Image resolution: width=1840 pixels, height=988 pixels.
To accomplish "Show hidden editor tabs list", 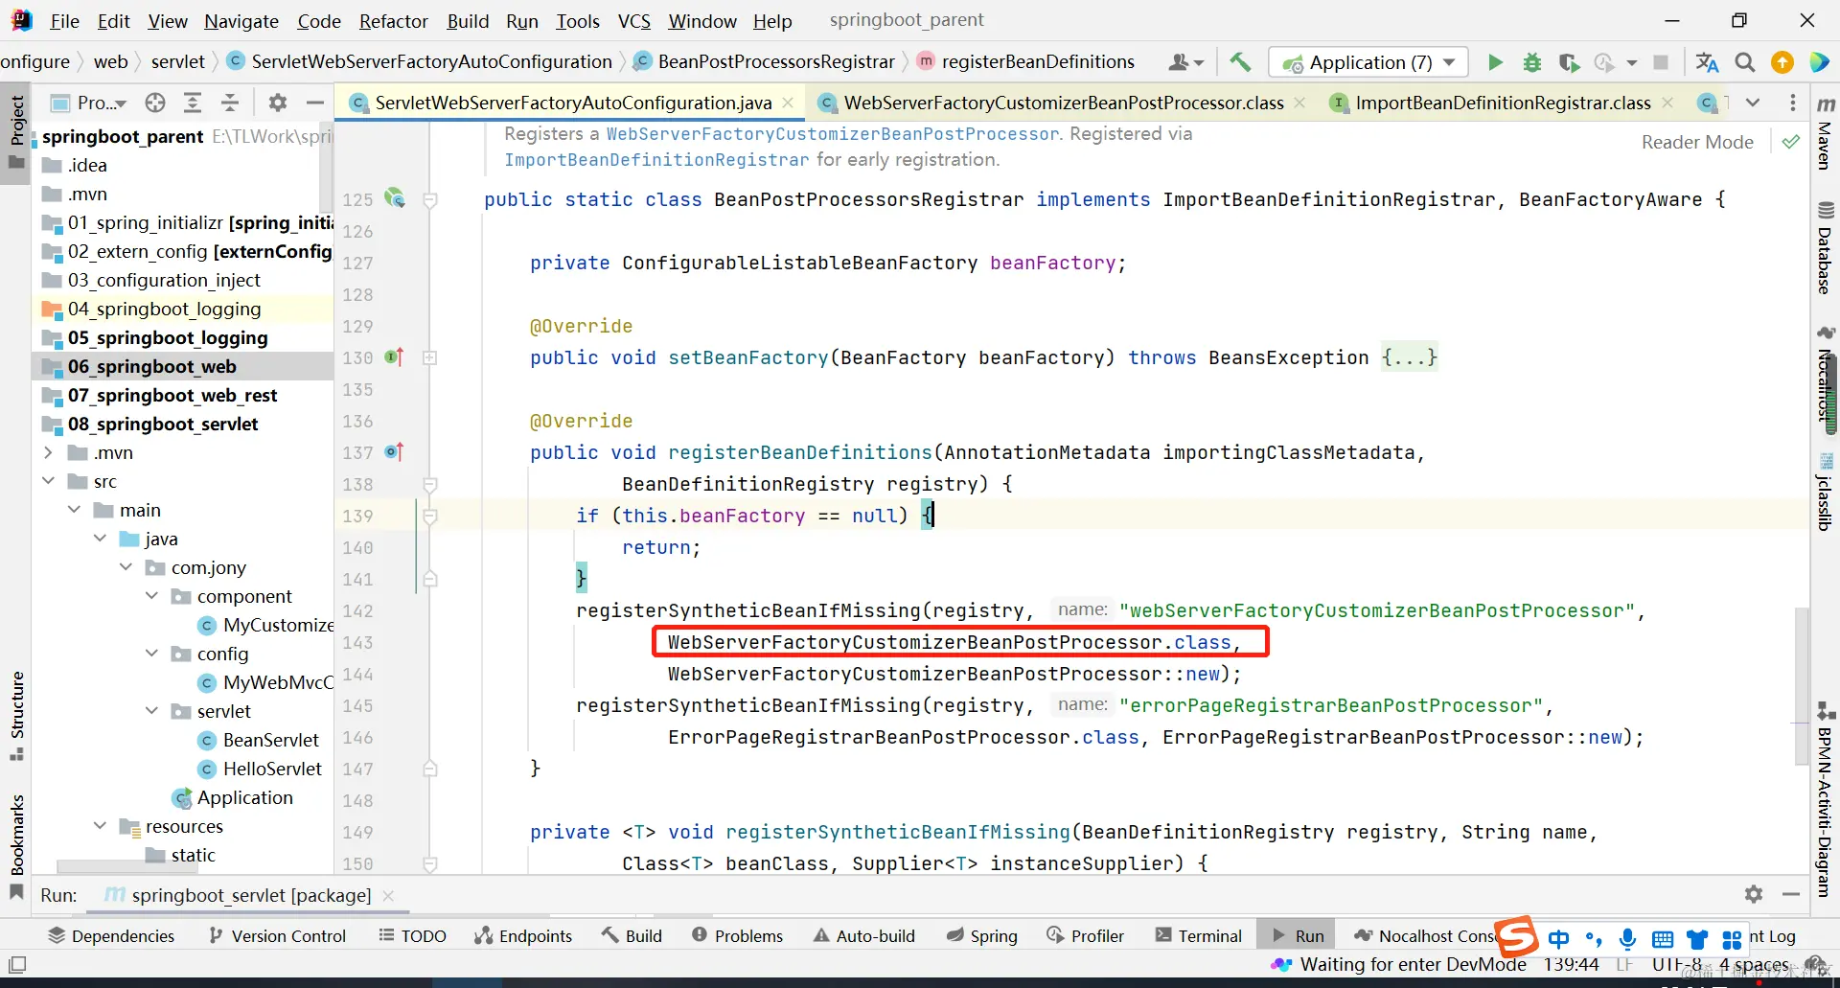I will (x=1753, y=103).
